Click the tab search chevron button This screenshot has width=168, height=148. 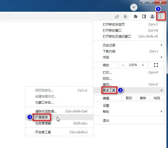(x=134, y=7)
